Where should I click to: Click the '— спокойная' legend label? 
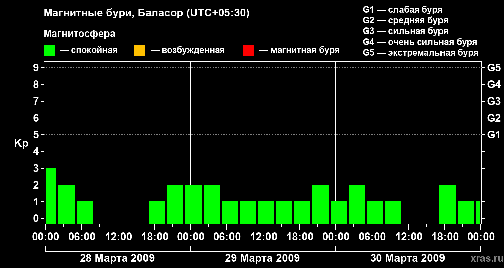pyautogui.click(x=89, y=51)
